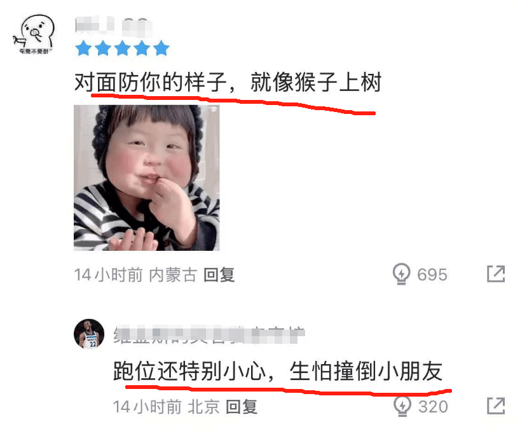The image size is (527, 431).
Task: Click the third blue rating star
Action: pyautogui.click(x=122, y=48)
